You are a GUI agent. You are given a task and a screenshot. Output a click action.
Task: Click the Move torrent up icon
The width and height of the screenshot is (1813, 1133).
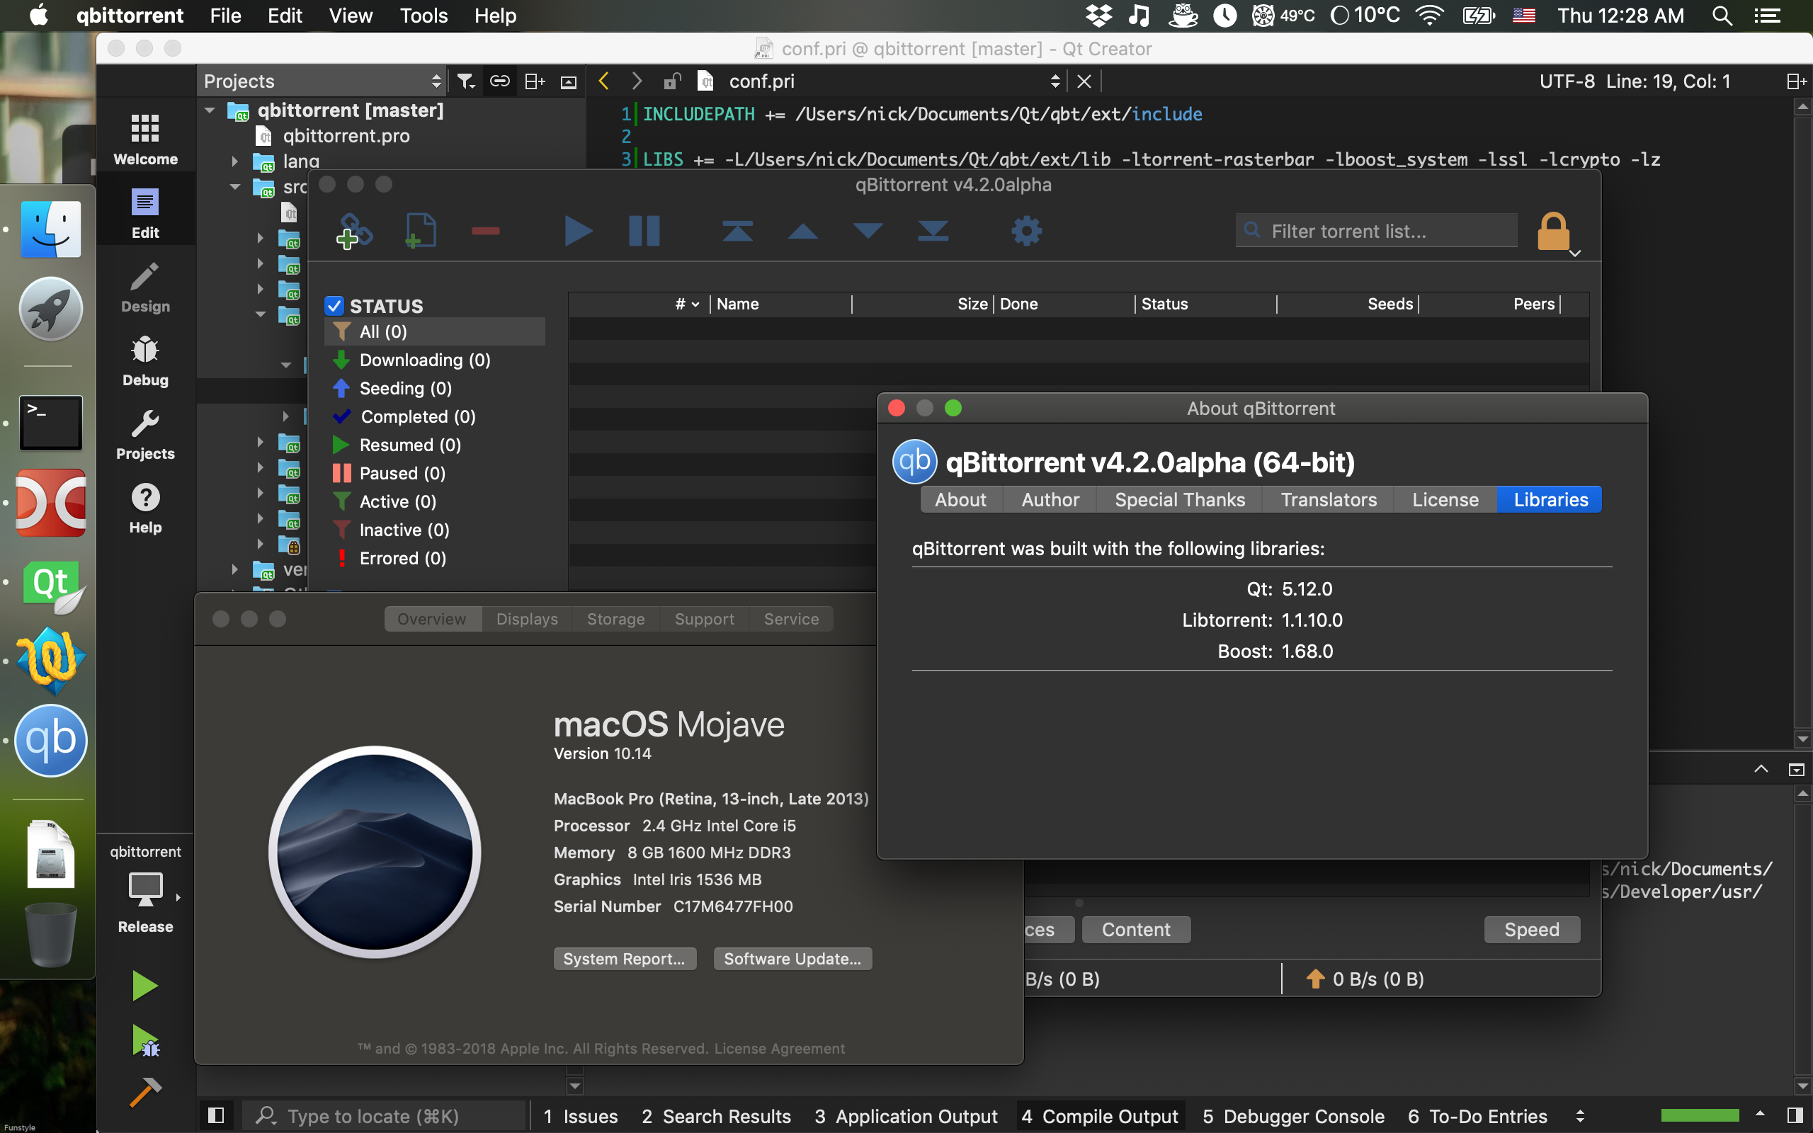click(x=805, y=232)
